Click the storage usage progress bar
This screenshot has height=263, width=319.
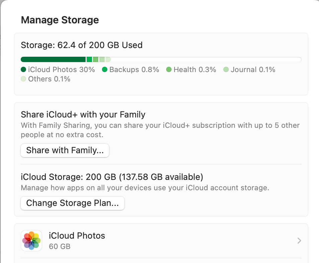coord(161,59)
